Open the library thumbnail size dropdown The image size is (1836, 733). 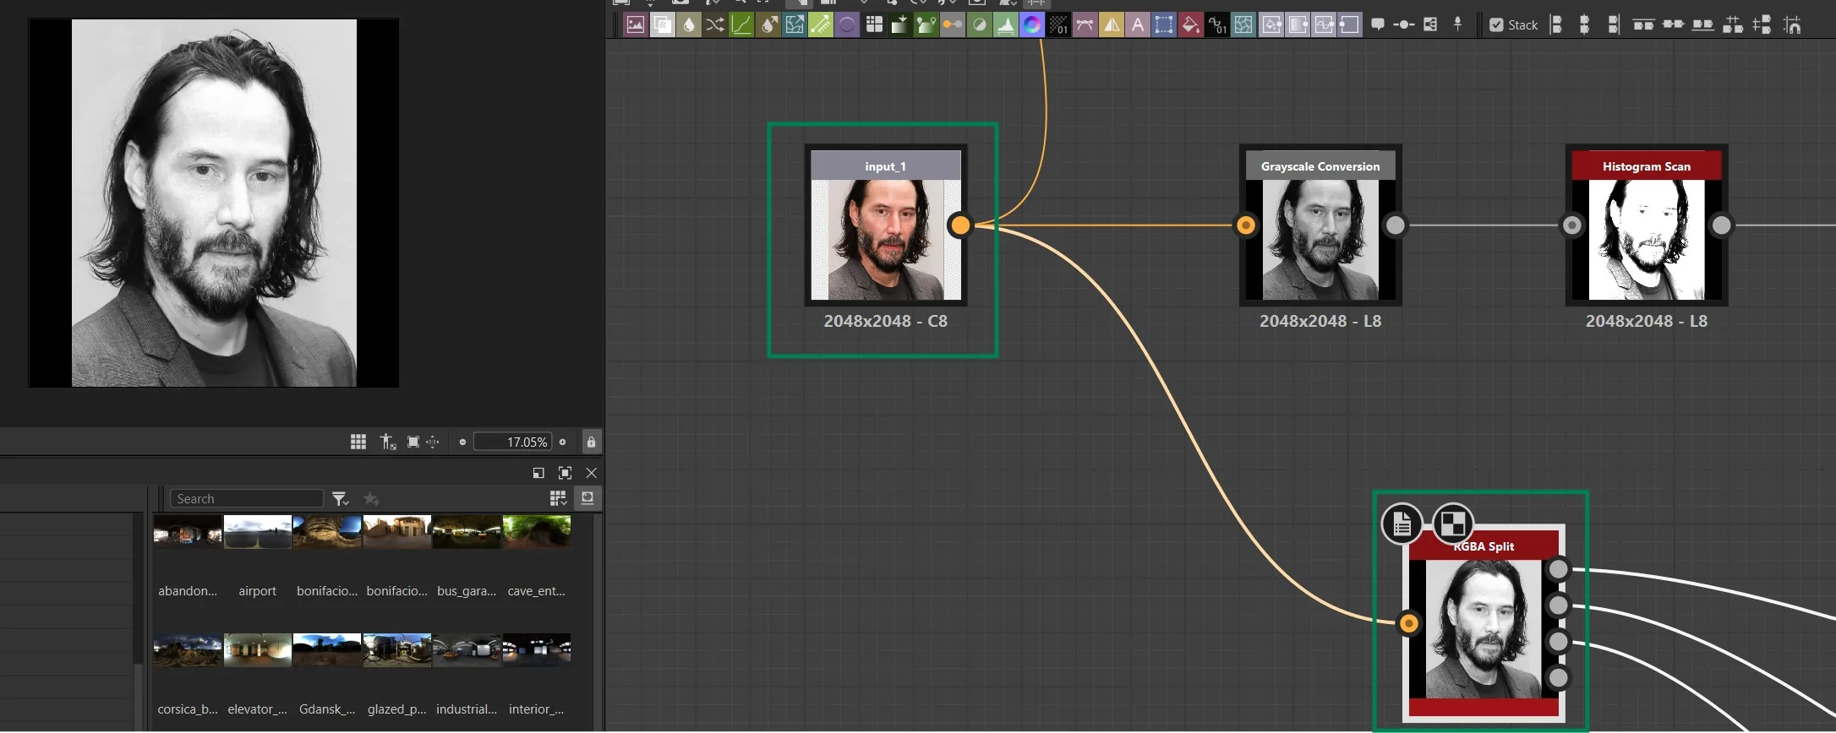point(558,498)
